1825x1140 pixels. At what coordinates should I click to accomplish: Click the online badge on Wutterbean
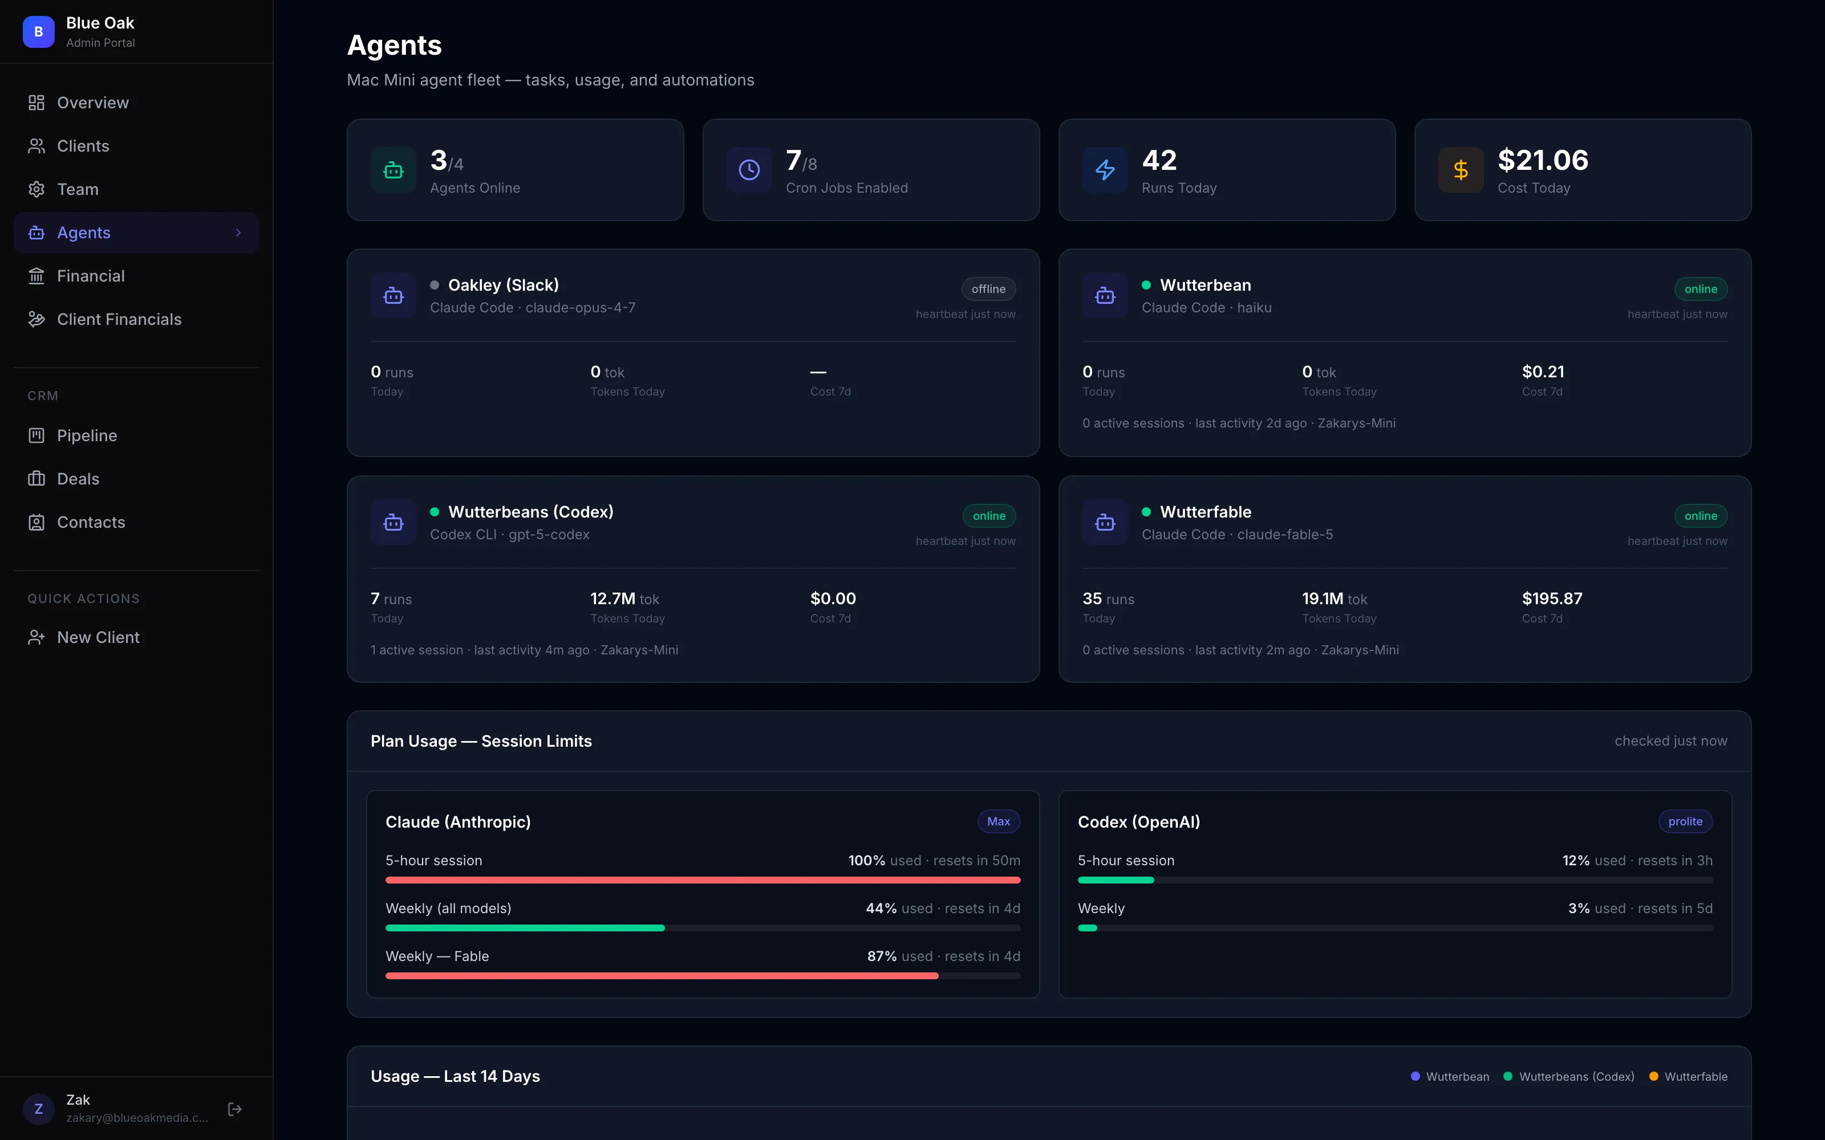tap(1701, 290)
